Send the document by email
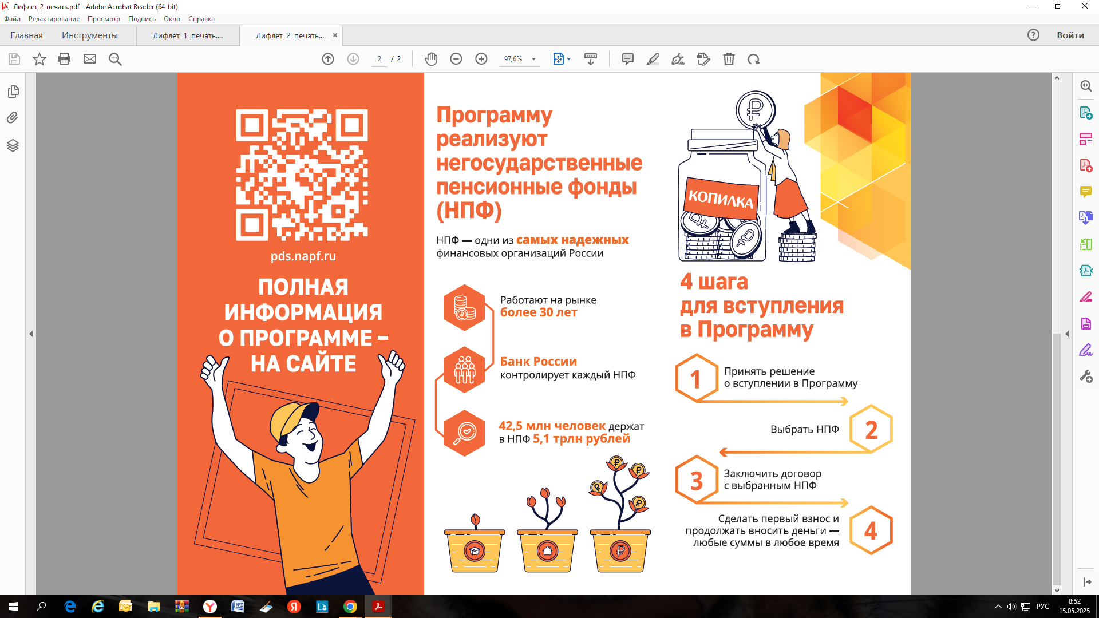Image resolution: width=1099 pixels, height=618 pixels. coord(89,59)
